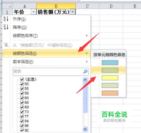The width and height of the screenshot is (141, 133).
Task: Click the ascending sort A-Z icon
Action: coord(6,19)
